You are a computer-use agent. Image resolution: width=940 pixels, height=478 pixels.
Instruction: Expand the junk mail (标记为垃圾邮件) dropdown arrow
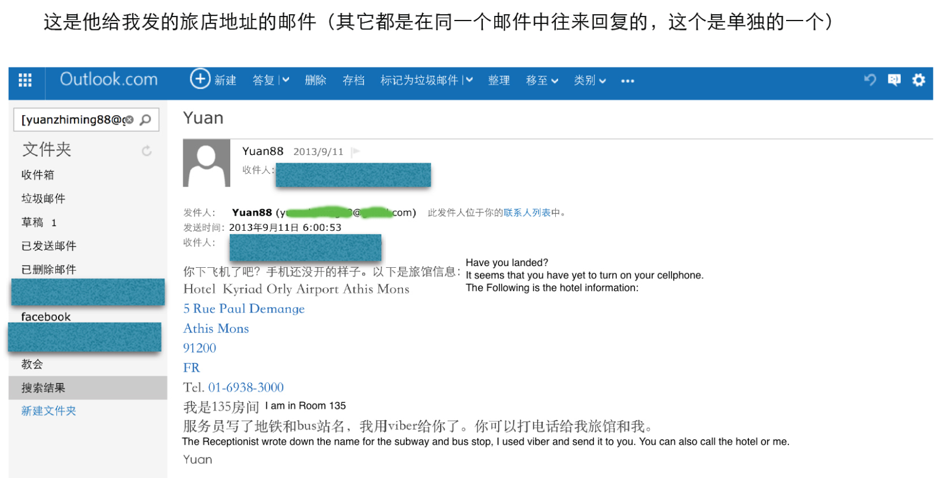[x=469, y=80]
